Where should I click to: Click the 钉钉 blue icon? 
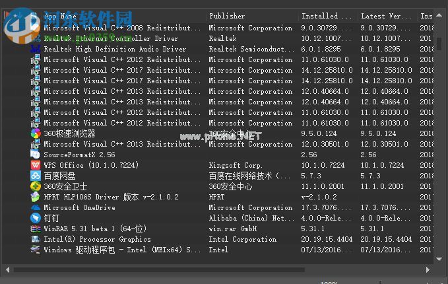(36, 218)
